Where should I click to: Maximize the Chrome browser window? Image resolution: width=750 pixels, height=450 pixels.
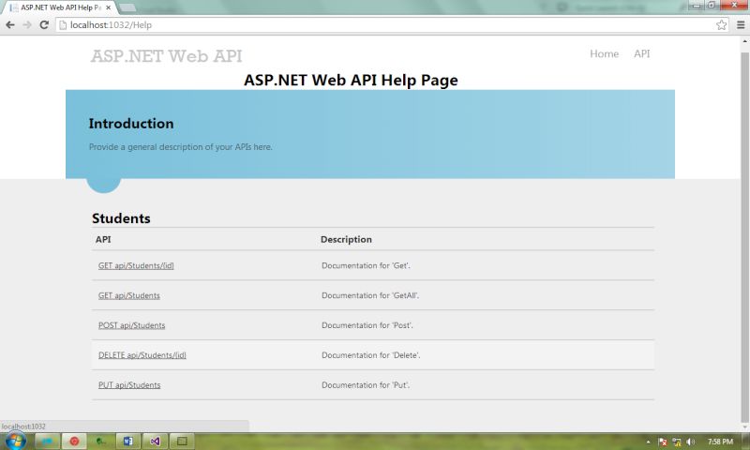[x=712, y=6]
